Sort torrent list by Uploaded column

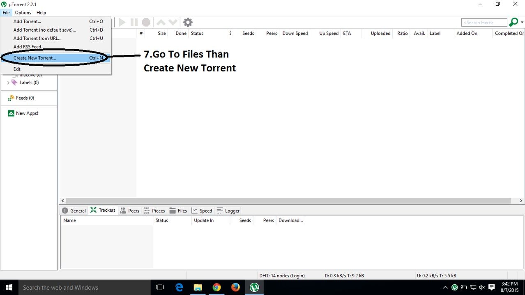tap(378, 33)
